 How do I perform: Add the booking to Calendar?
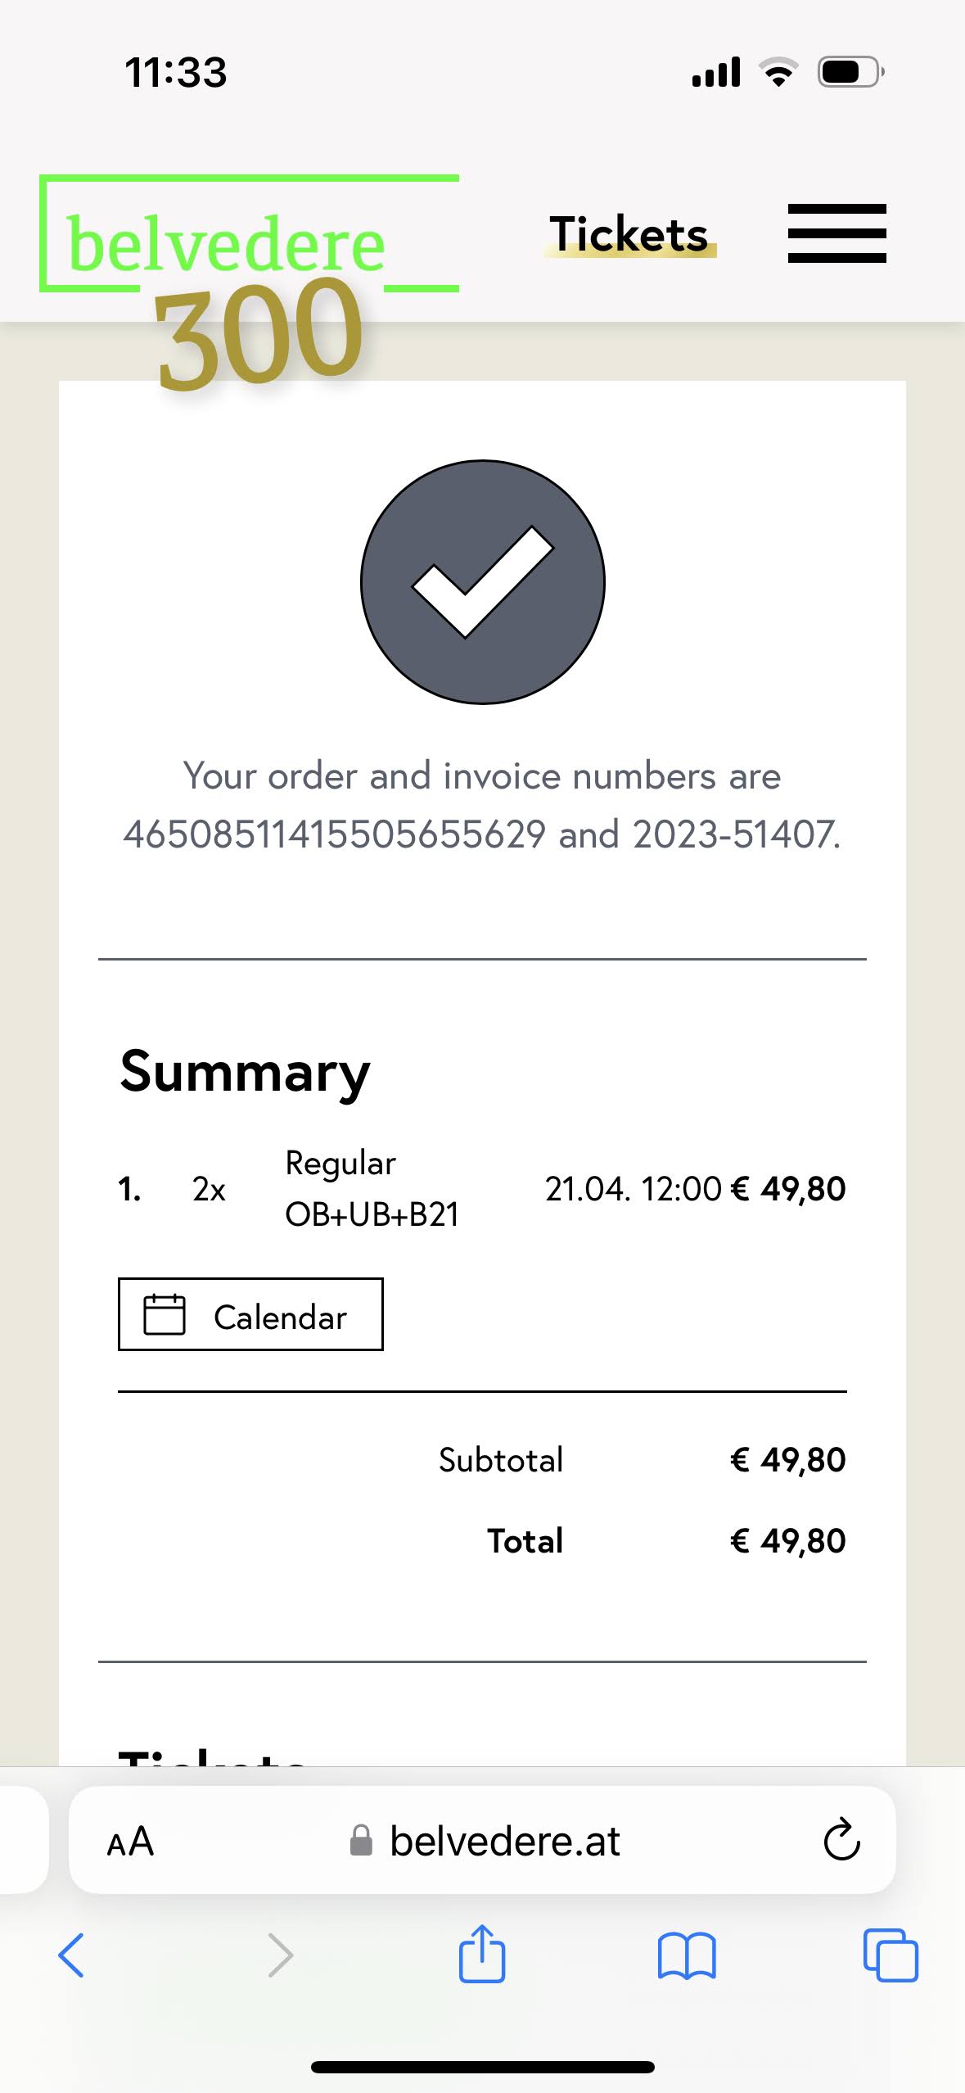point(250,1314)
